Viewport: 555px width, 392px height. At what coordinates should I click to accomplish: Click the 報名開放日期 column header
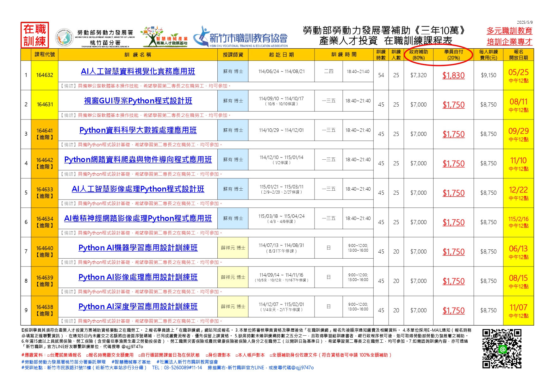click(x=518, y=55)
